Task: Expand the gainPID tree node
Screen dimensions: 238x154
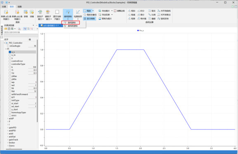Action: [7, 128]
